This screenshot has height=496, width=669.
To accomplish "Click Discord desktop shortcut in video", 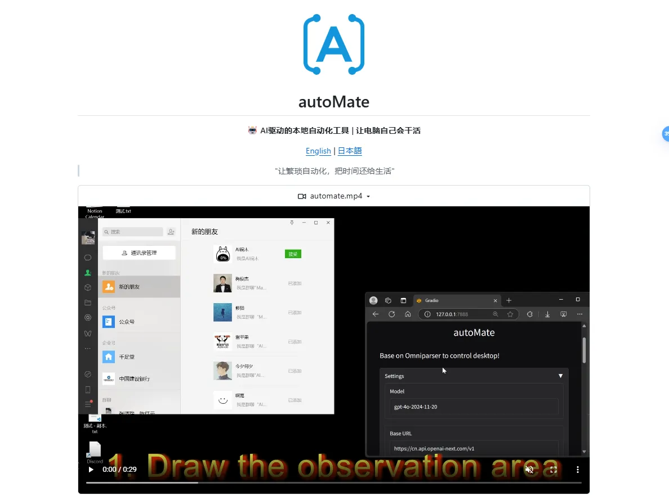I will (x=95, y=453).
